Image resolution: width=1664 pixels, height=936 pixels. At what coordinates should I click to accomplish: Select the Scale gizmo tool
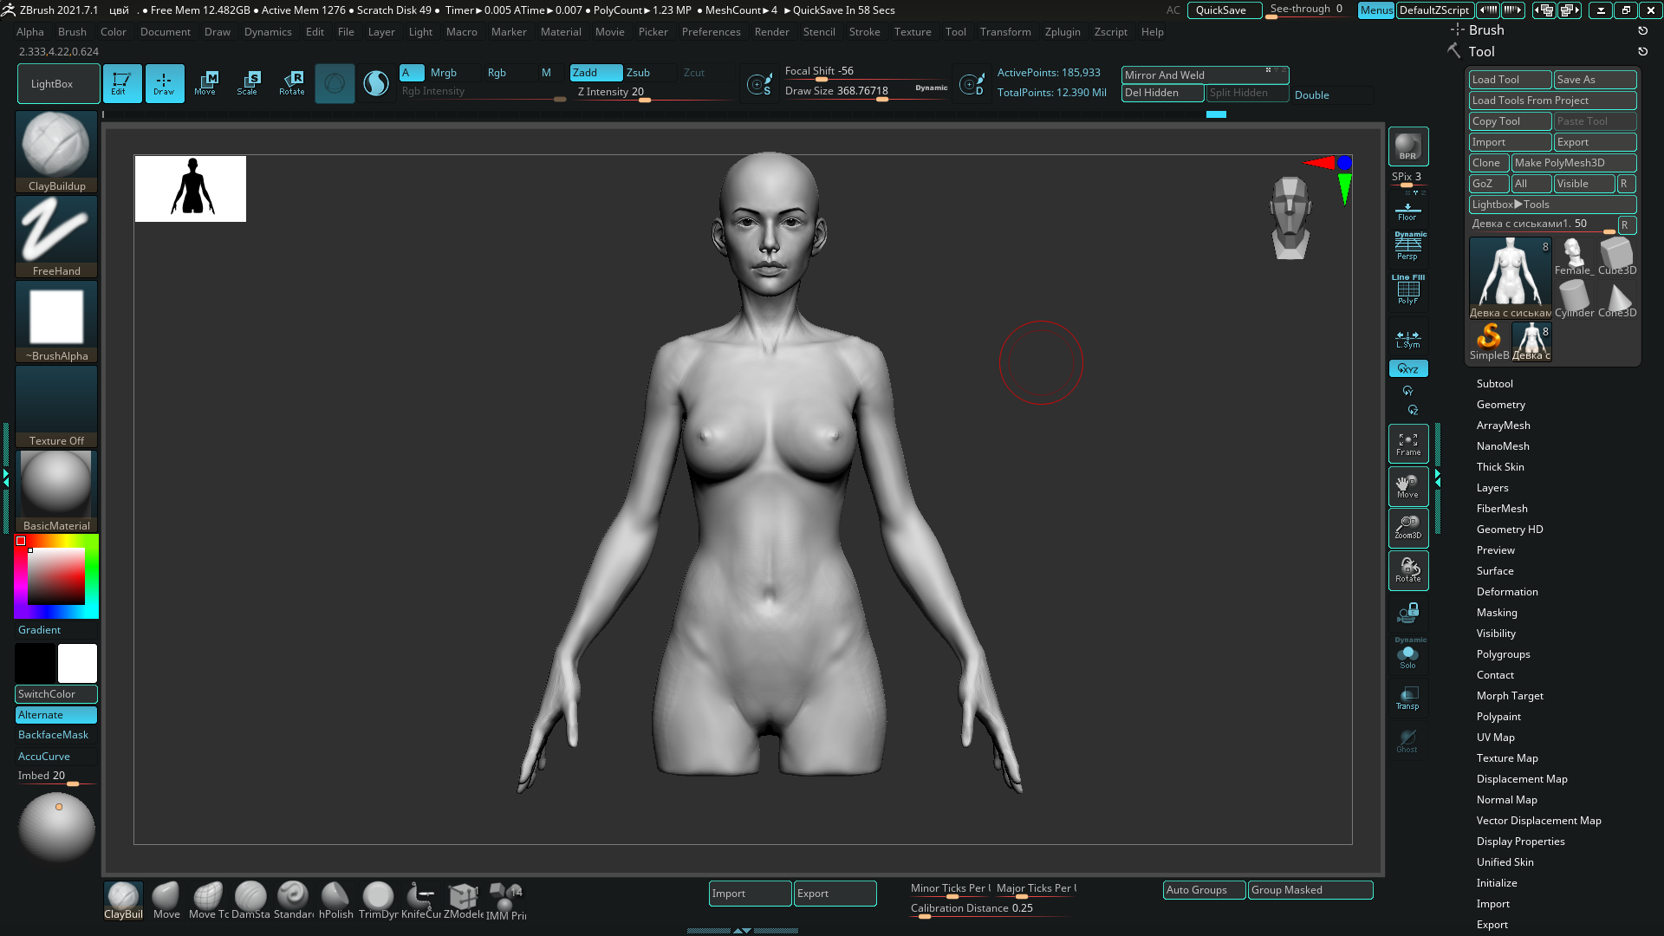(x=248, y=83)
